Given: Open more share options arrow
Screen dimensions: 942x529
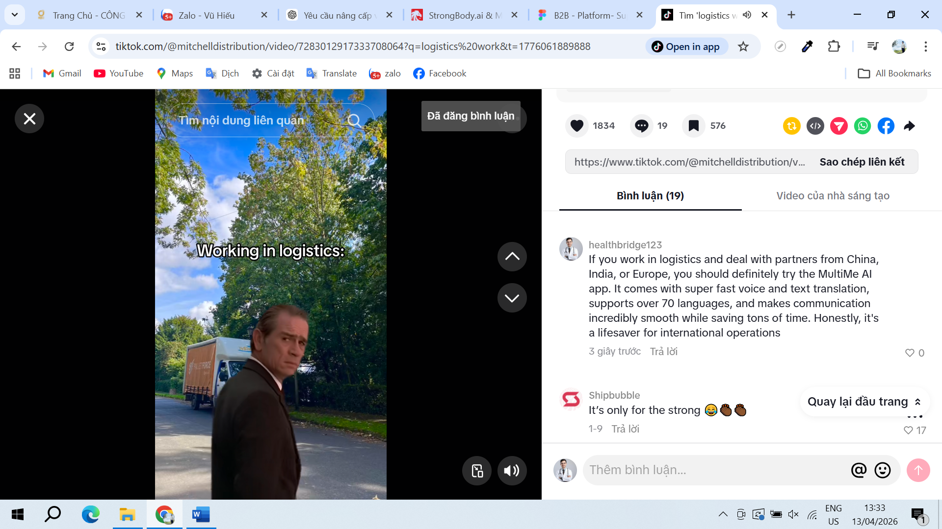Looking at the screenshot, I should [x=909, y=126].
